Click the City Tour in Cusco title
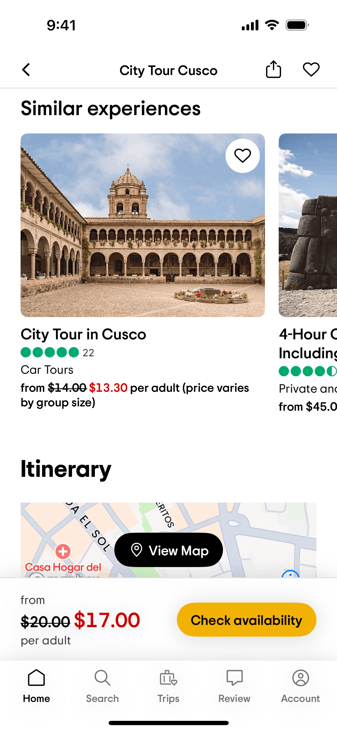The image size is (337, 732). pos(83,334)
